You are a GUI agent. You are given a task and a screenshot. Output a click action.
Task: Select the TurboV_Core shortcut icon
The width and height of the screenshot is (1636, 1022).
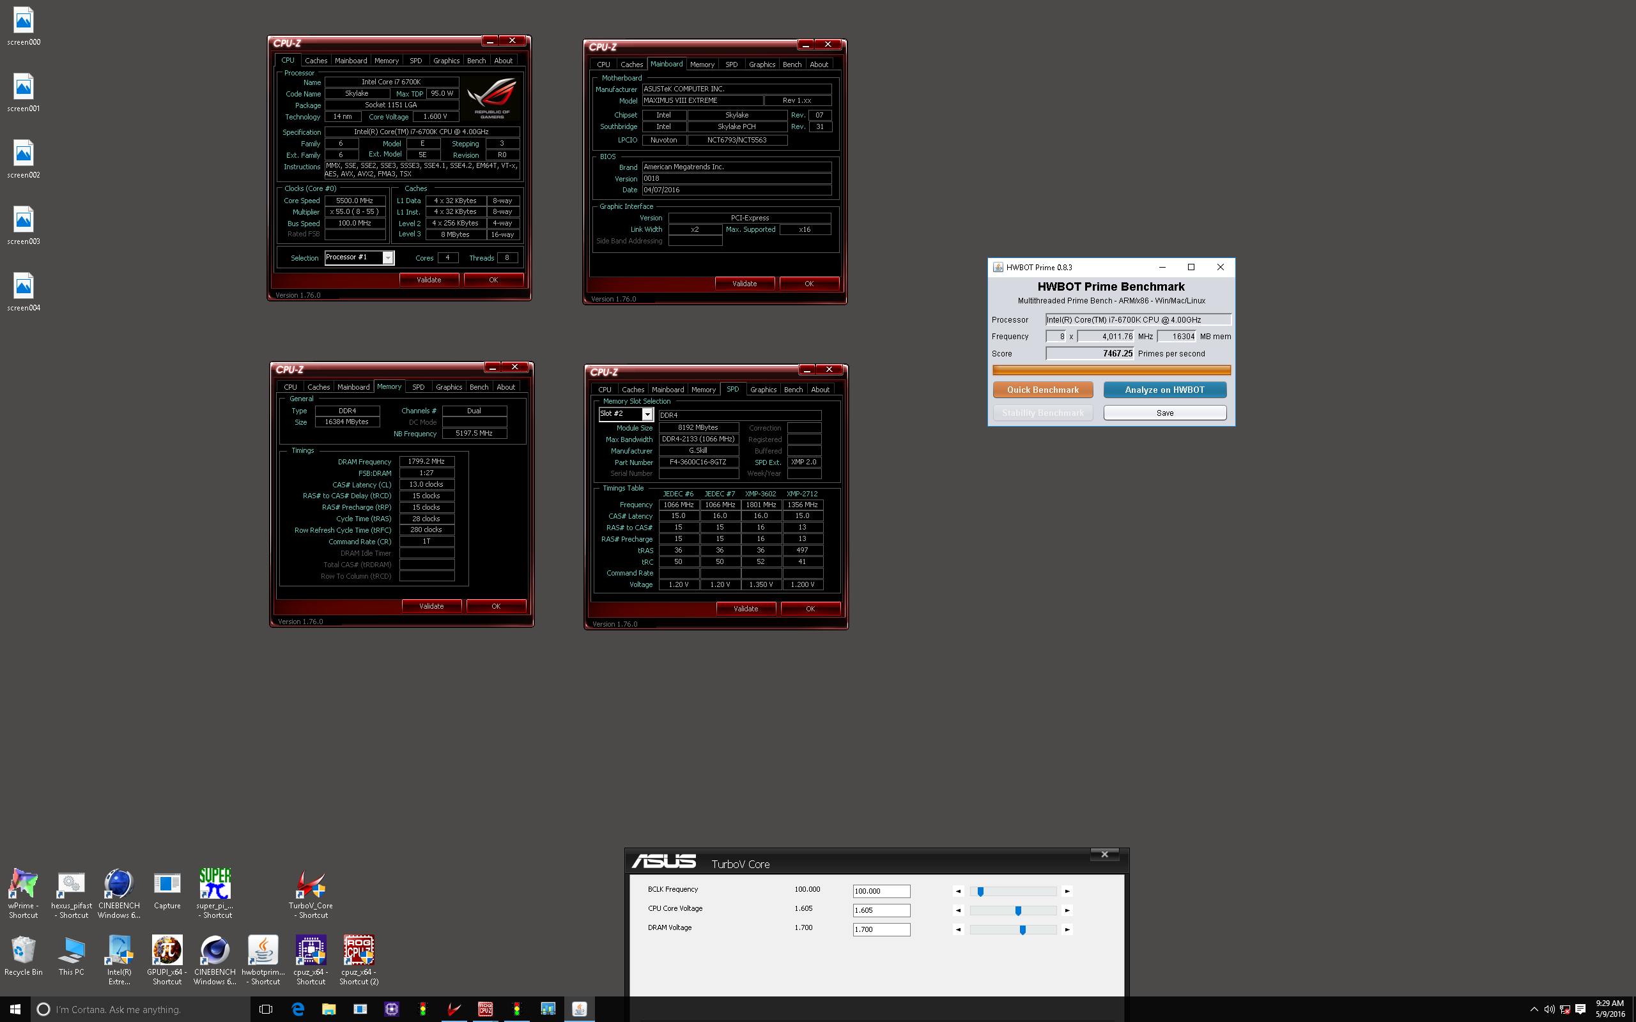(311, 893)
